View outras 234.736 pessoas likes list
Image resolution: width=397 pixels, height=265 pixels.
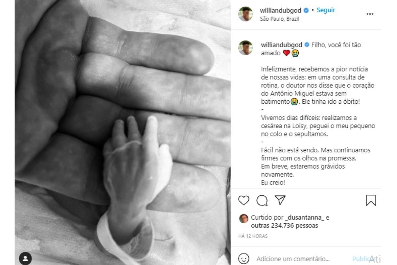(x=285, y=226)
